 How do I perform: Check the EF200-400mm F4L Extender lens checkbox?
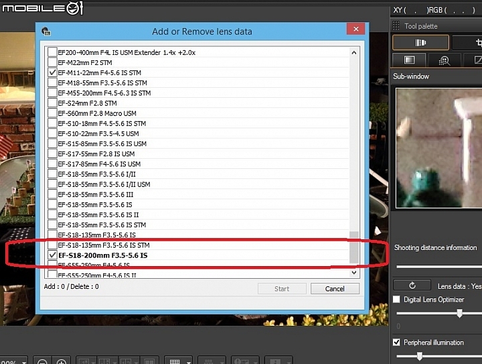point(52,52)
